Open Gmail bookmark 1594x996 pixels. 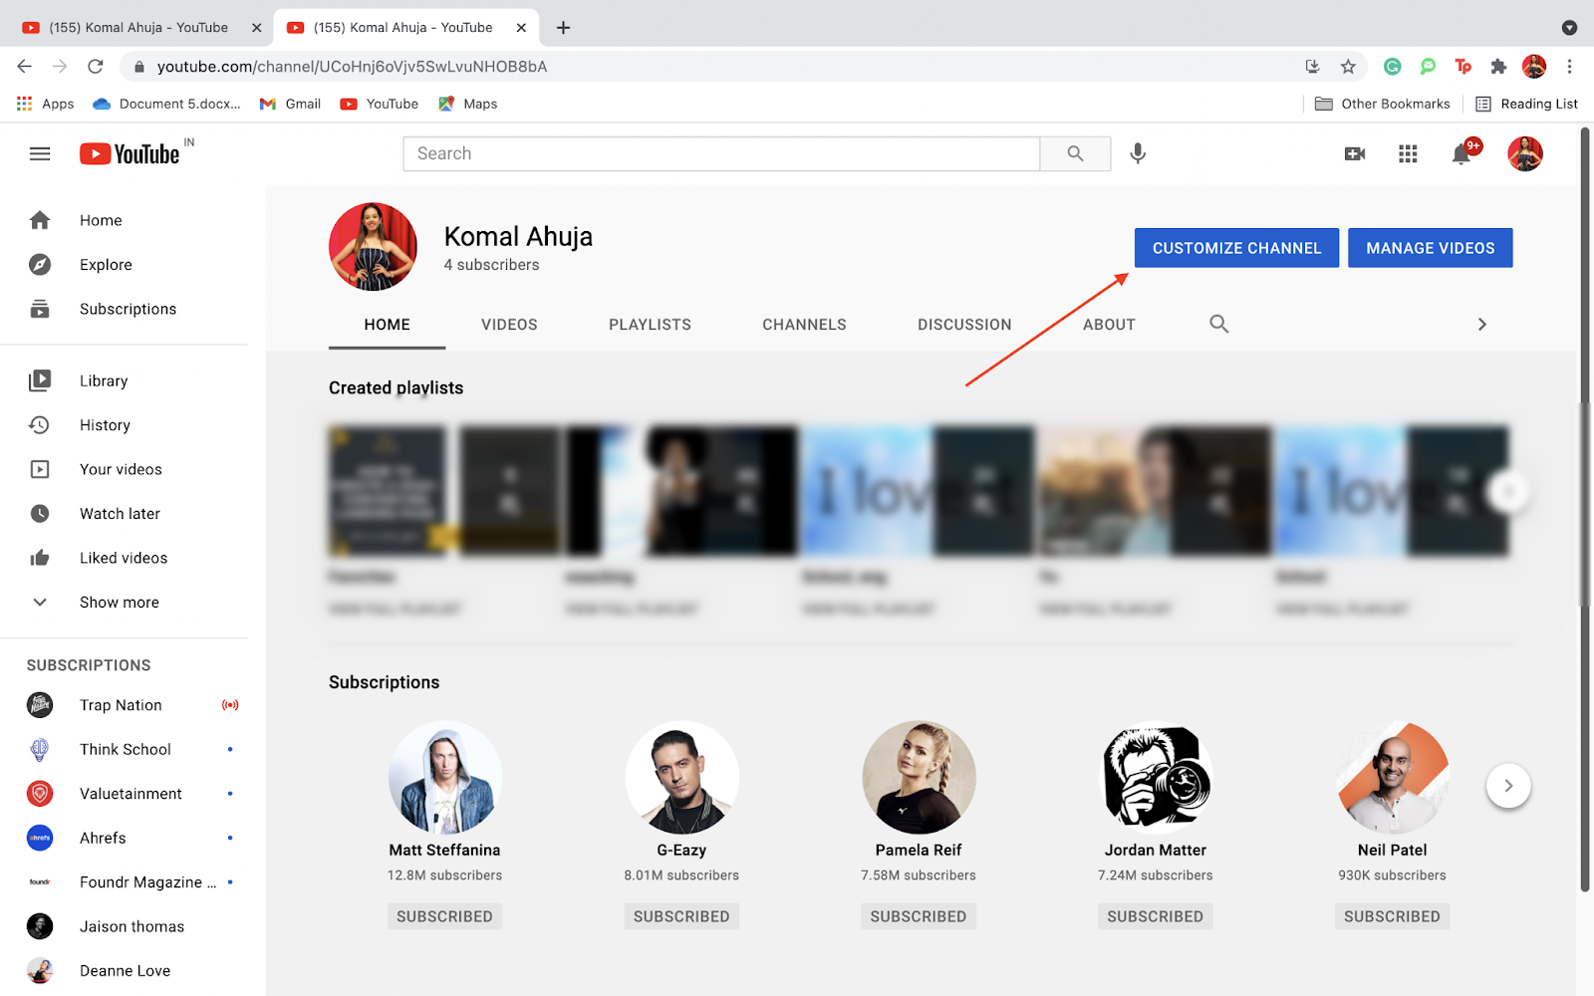pyautogui.click(x=290, y=104)
